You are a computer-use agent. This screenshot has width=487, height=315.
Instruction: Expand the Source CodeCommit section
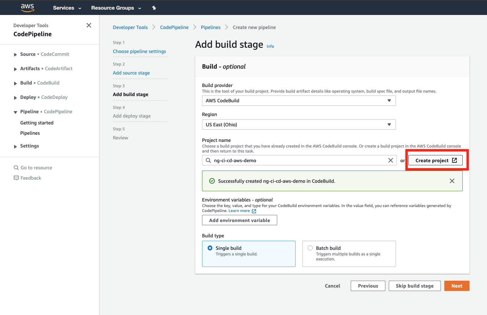15,55
